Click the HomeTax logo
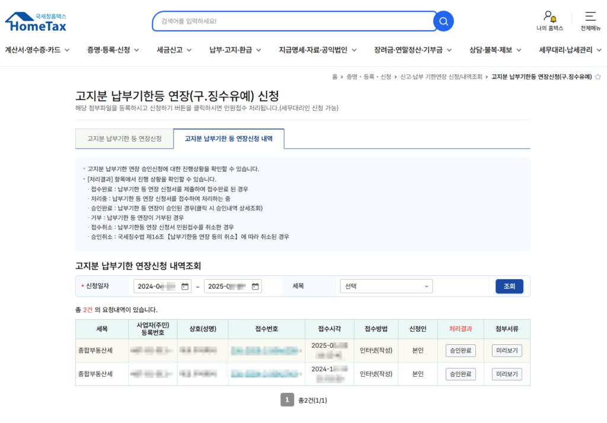This screenshot has width=607, height=423. click(36, 22)
